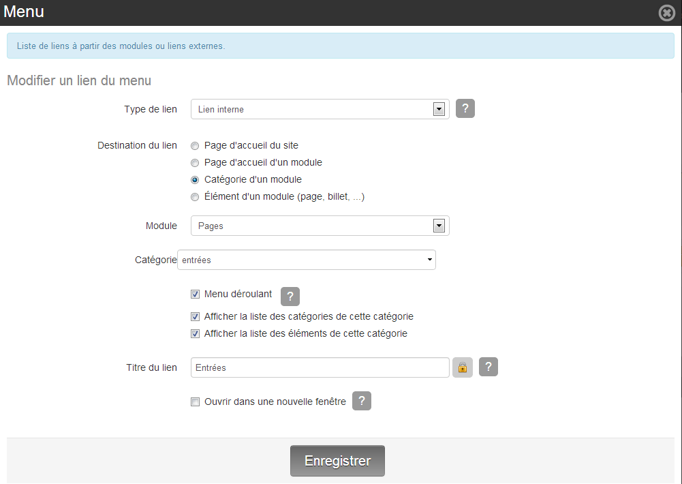The width and height of the screenshot is (682, 484).
Task: Click the padlock icon beside Titre du lien
Action: click(x=463, y=367)
